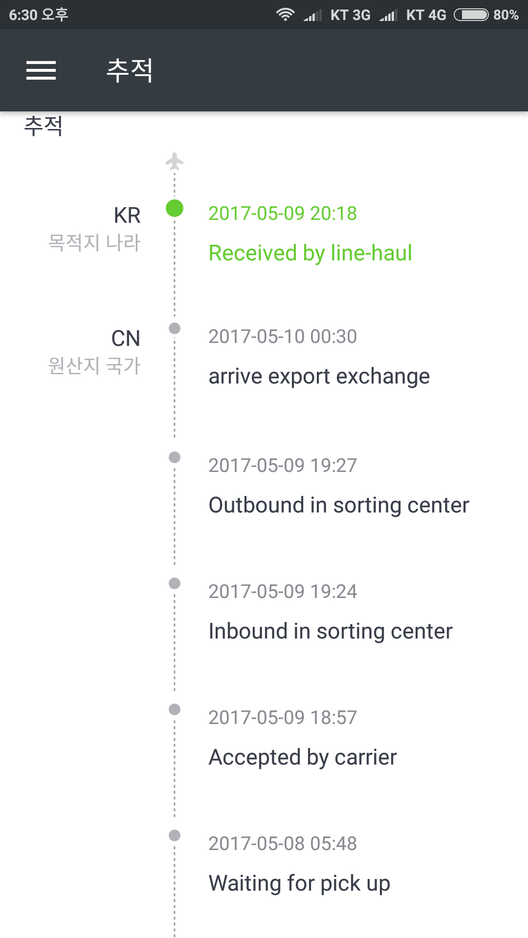Tap the 추적 title in header bar

click(x=130, y=70)
